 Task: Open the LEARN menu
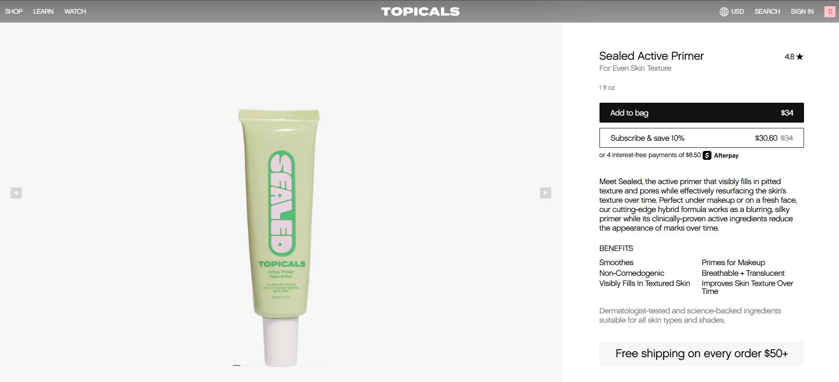(43, 12)
